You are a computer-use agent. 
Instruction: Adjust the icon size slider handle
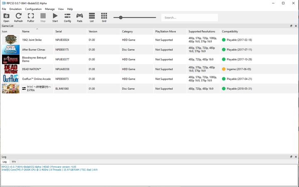pos(121,17)
